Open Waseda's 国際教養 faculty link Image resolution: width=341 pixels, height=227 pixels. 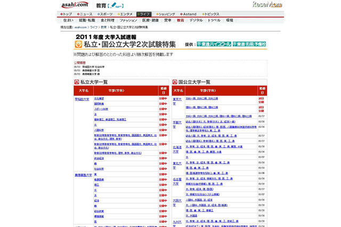click(99, 104)
